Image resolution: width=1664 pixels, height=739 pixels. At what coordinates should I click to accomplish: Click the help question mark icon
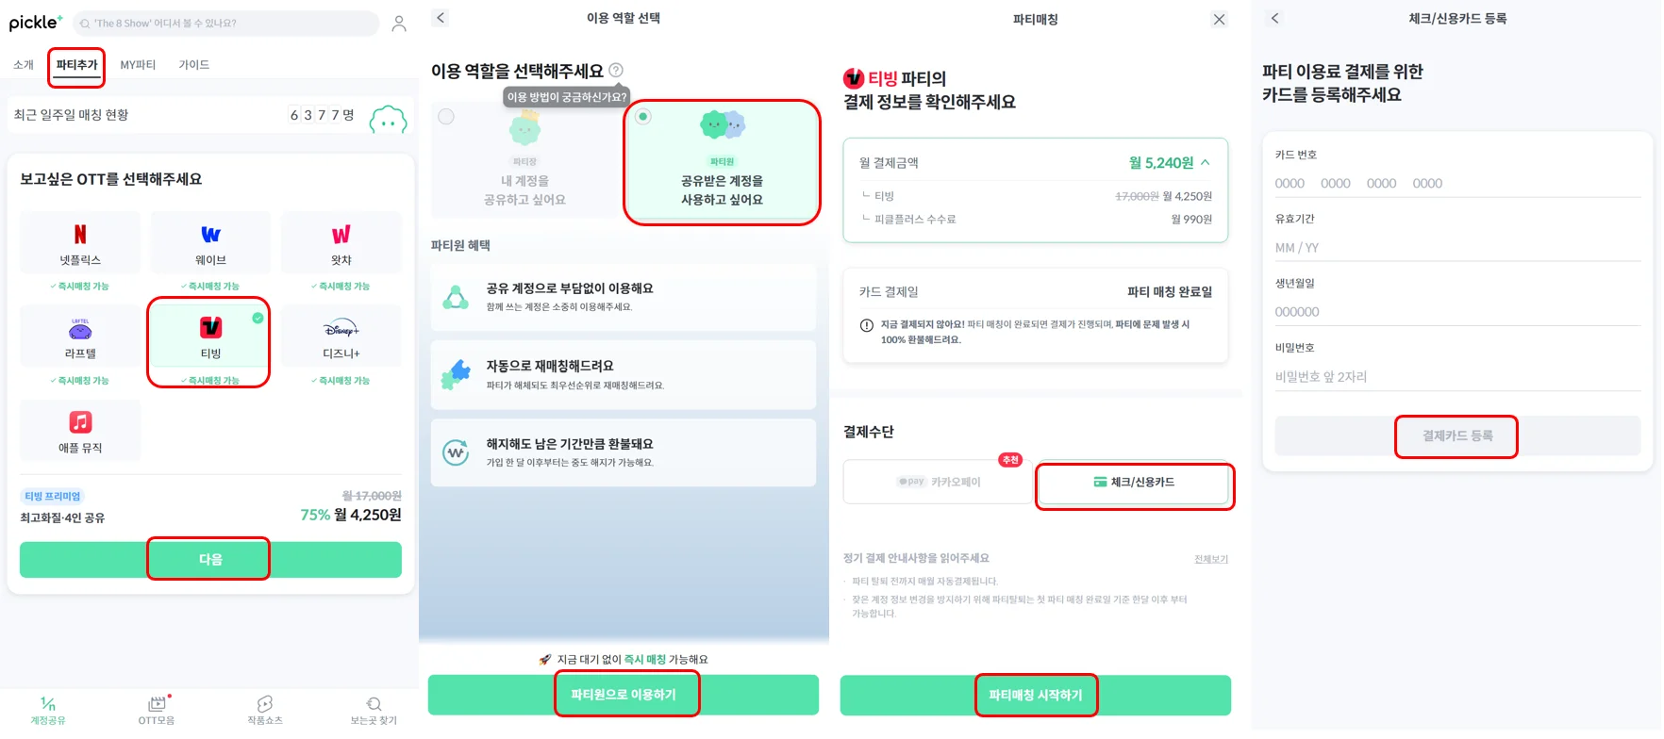pyautogui.click(x=616, y=70)
